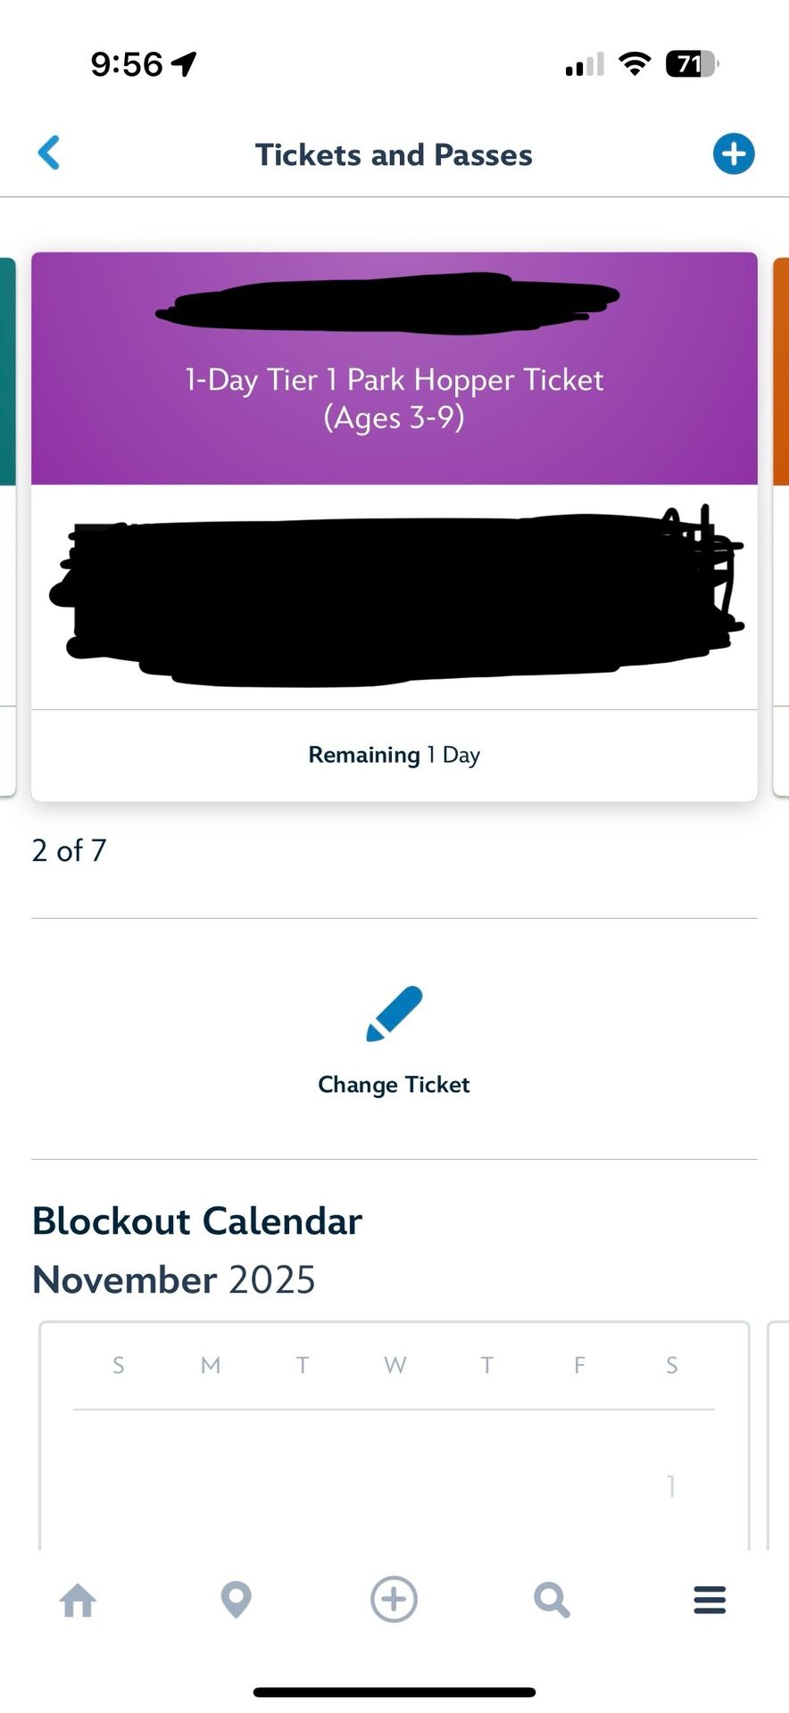Viewport: 789px width, 1713px height.
Task: Select November 2025 calendar label
Action: tap(173, 1279)
